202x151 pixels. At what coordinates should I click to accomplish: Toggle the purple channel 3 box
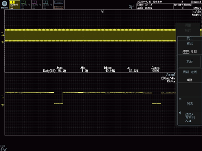[37, 5]
